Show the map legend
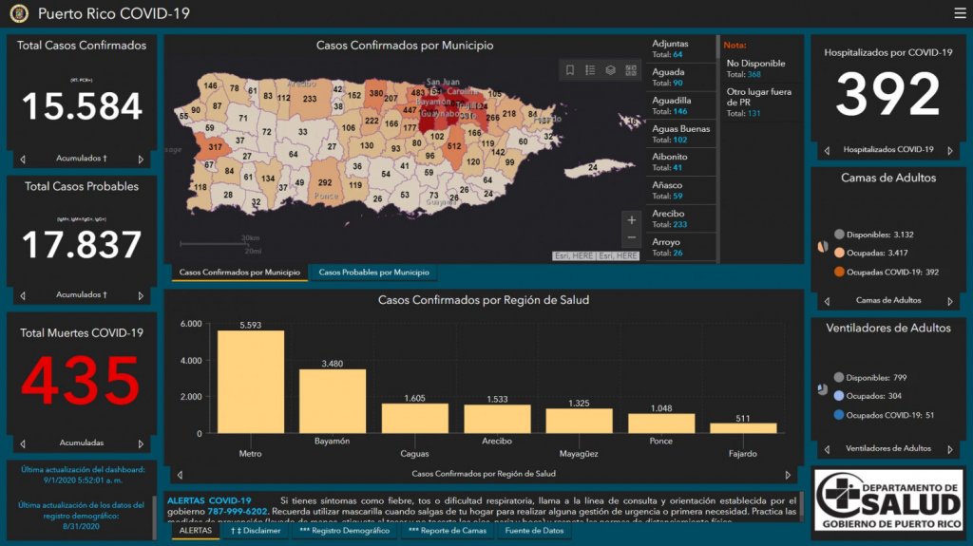Image resolution: width=973 pixels, height=546 pixels. (x=590, y=70)
